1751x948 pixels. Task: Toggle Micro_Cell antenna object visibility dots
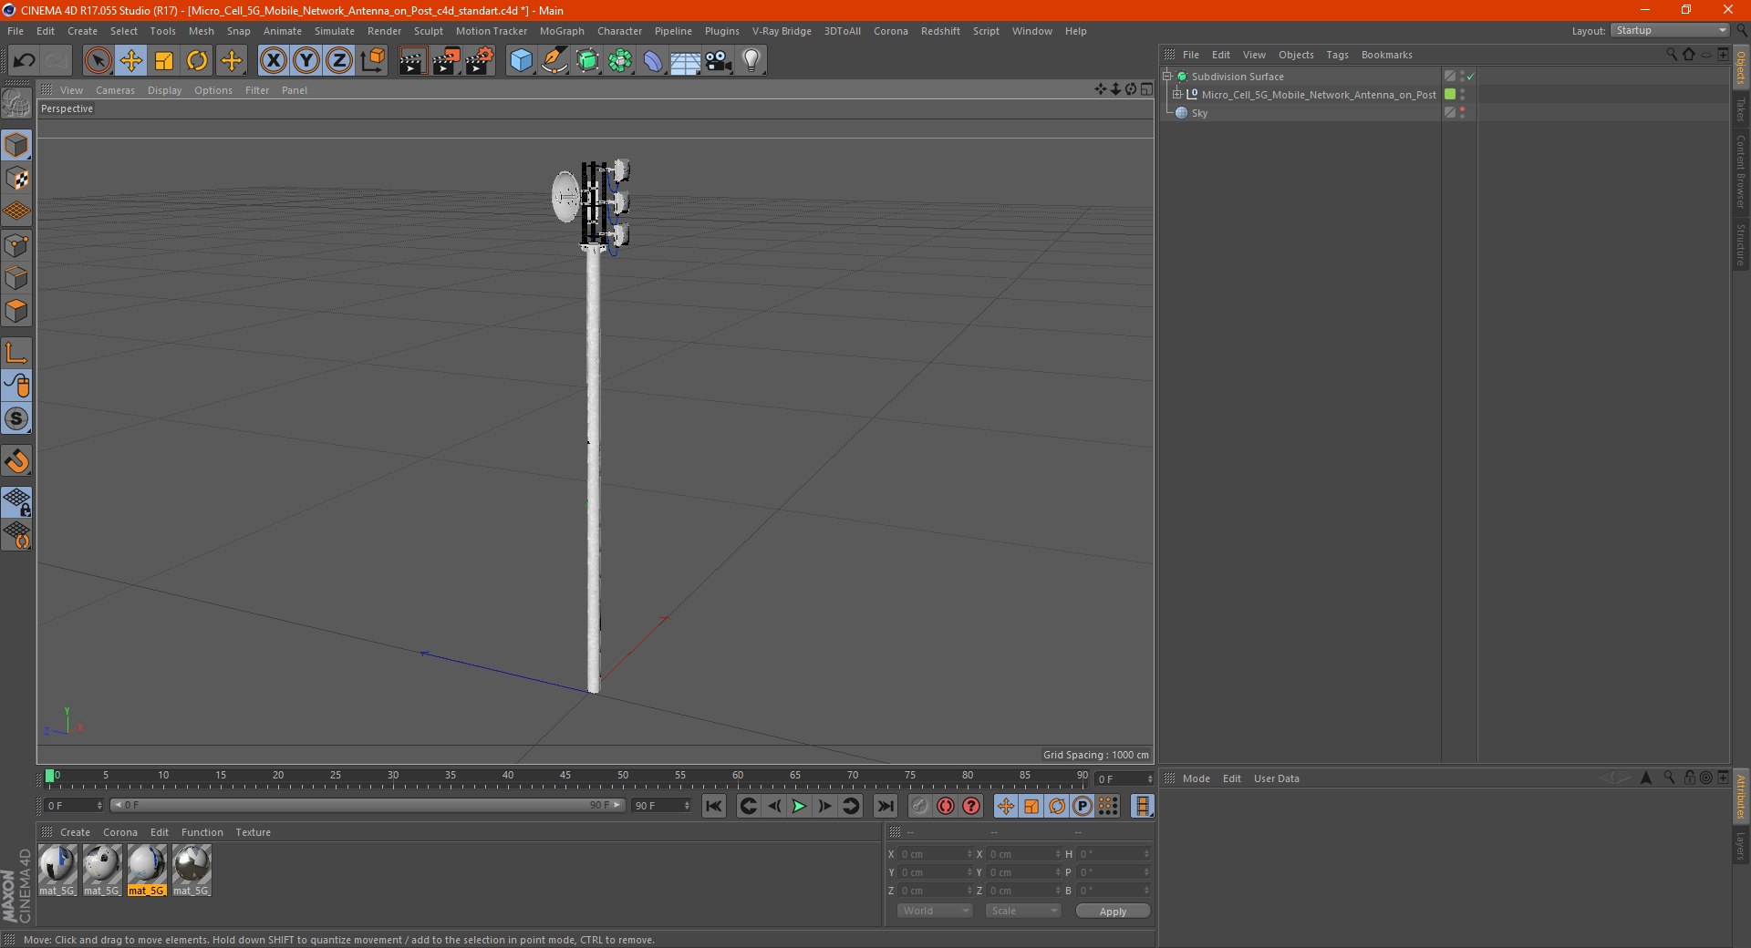click(x=1462, y=94)
